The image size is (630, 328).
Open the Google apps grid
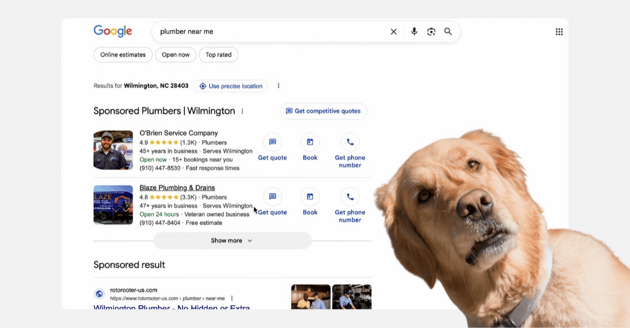pos(559,31)
